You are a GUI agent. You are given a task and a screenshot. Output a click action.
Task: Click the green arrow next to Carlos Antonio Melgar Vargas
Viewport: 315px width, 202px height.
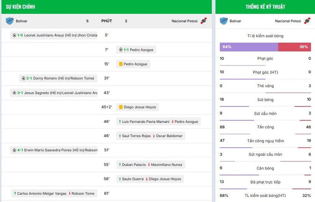click(15, 193)
